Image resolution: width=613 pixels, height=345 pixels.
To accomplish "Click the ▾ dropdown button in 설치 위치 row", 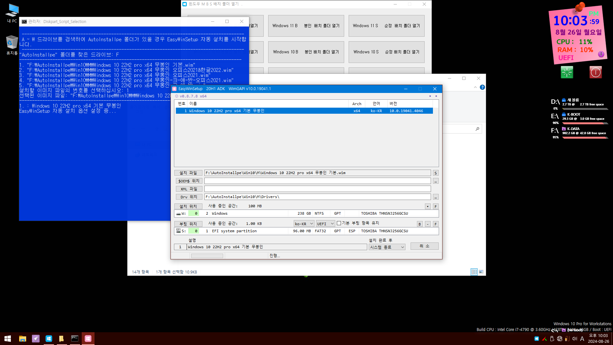I will click(x=428, y=206).
